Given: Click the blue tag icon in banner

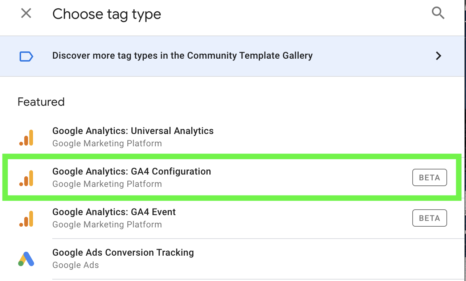Looking at the screenshot, I should [26, 56].
